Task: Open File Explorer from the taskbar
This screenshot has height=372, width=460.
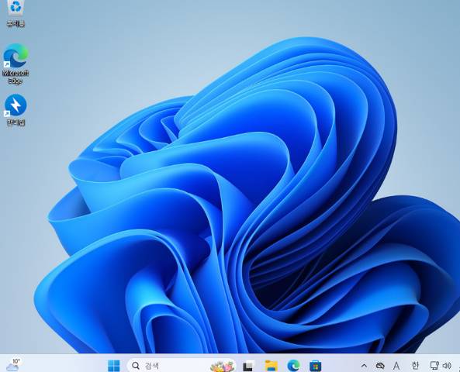Action: (272, 366)
